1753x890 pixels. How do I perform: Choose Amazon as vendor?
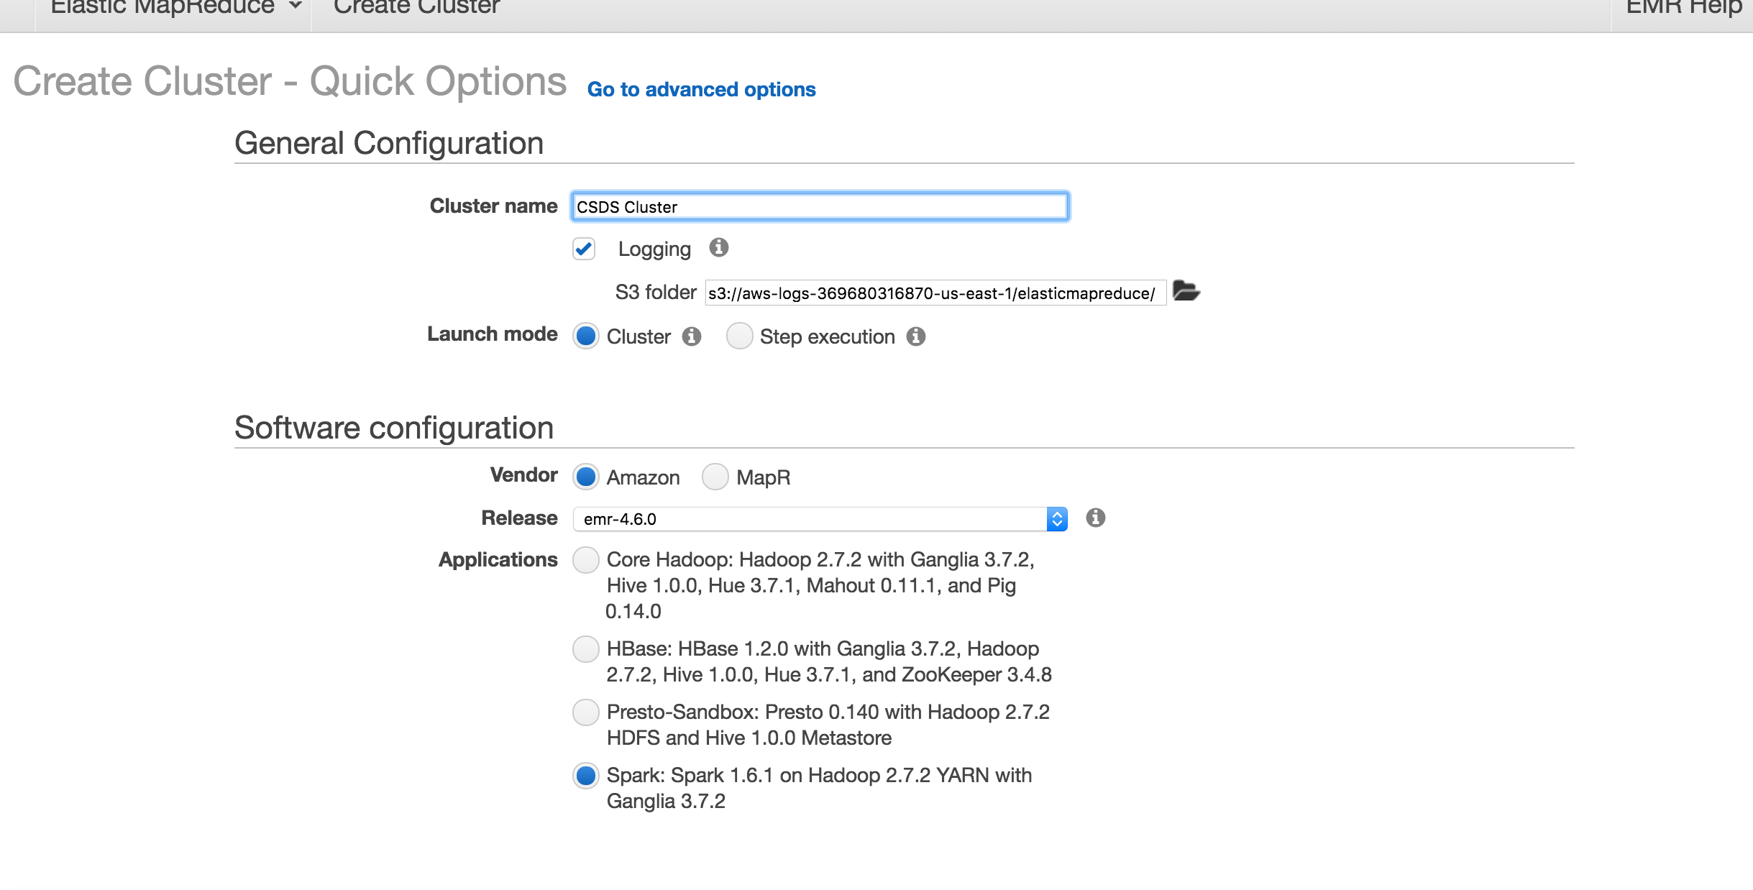tap(586, 477)
